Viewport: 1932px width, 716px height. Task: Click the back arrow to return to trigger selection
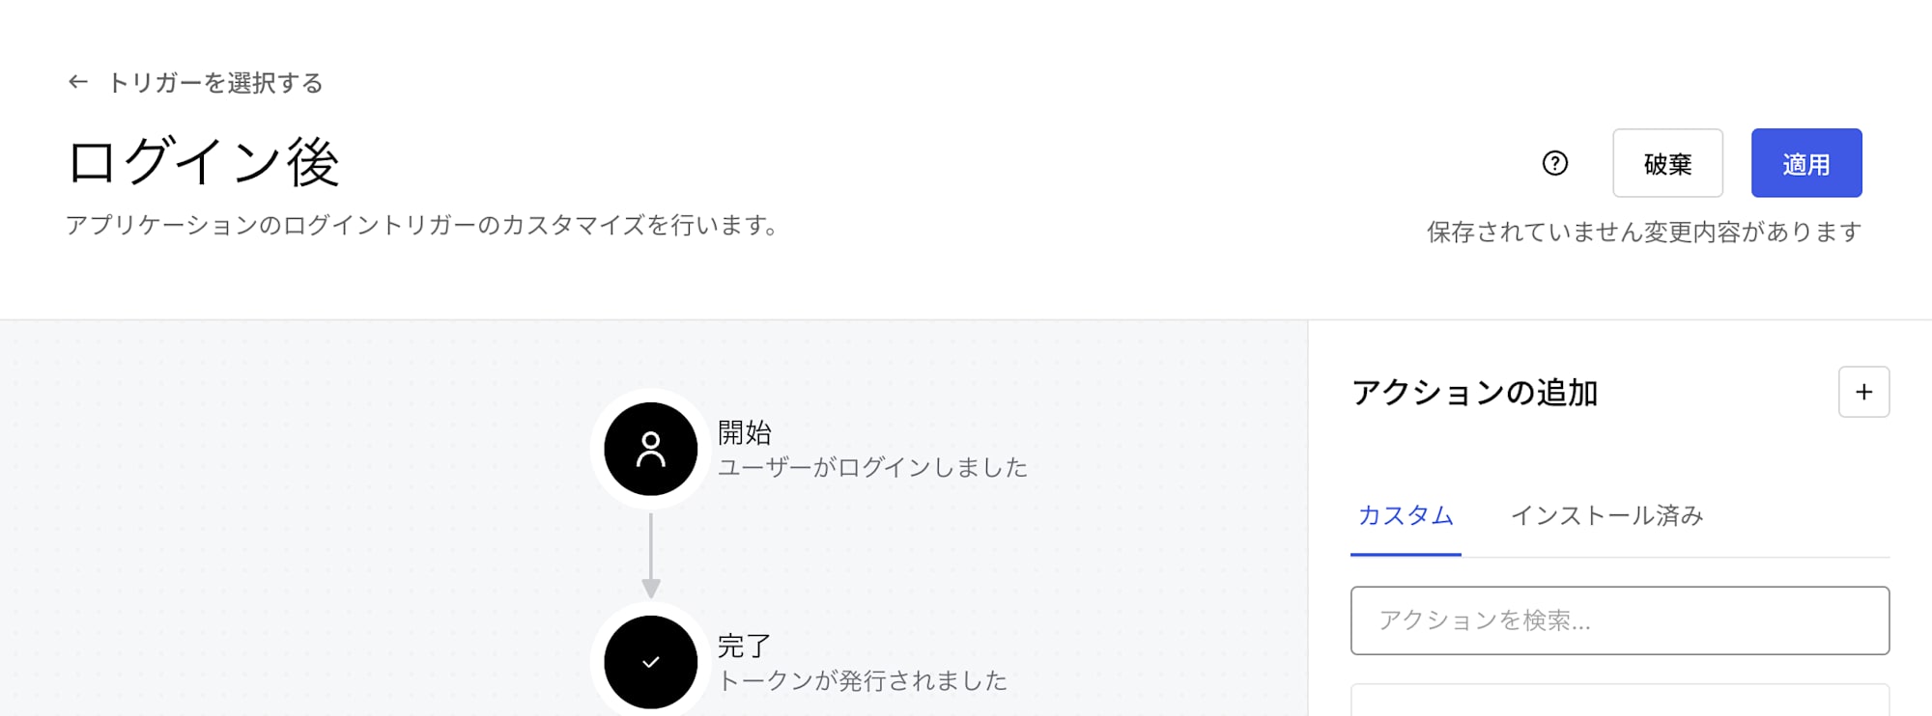pos(77,83)
